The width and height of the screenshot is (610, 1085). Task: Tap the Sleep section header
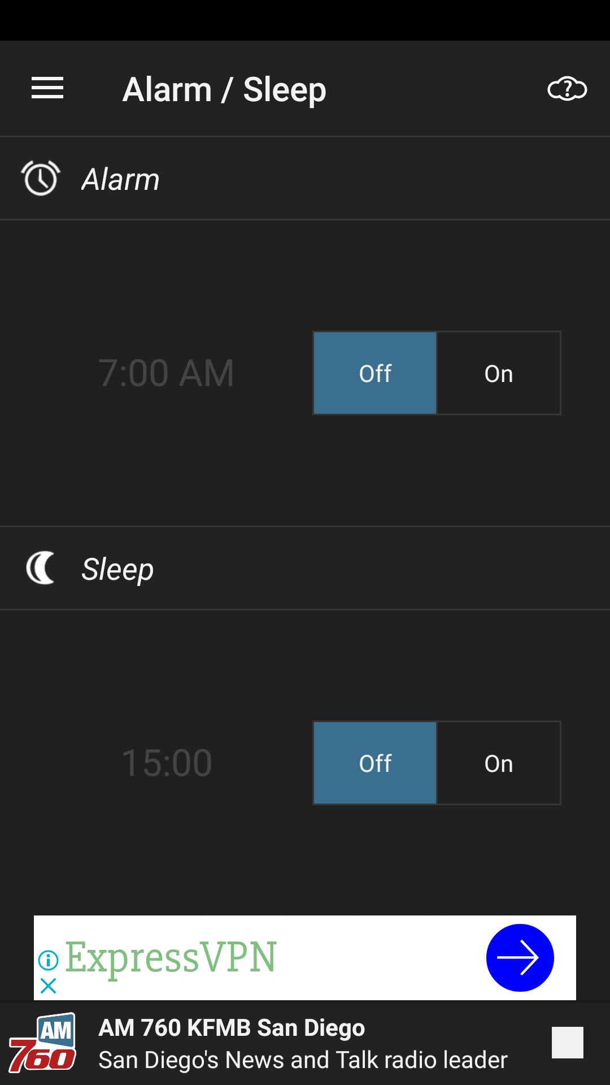[x=117, y=568]
